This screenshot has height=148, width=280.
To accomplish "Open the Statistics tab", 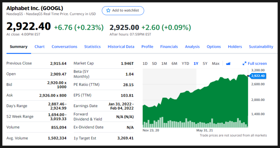I will [x=92, y=47].
